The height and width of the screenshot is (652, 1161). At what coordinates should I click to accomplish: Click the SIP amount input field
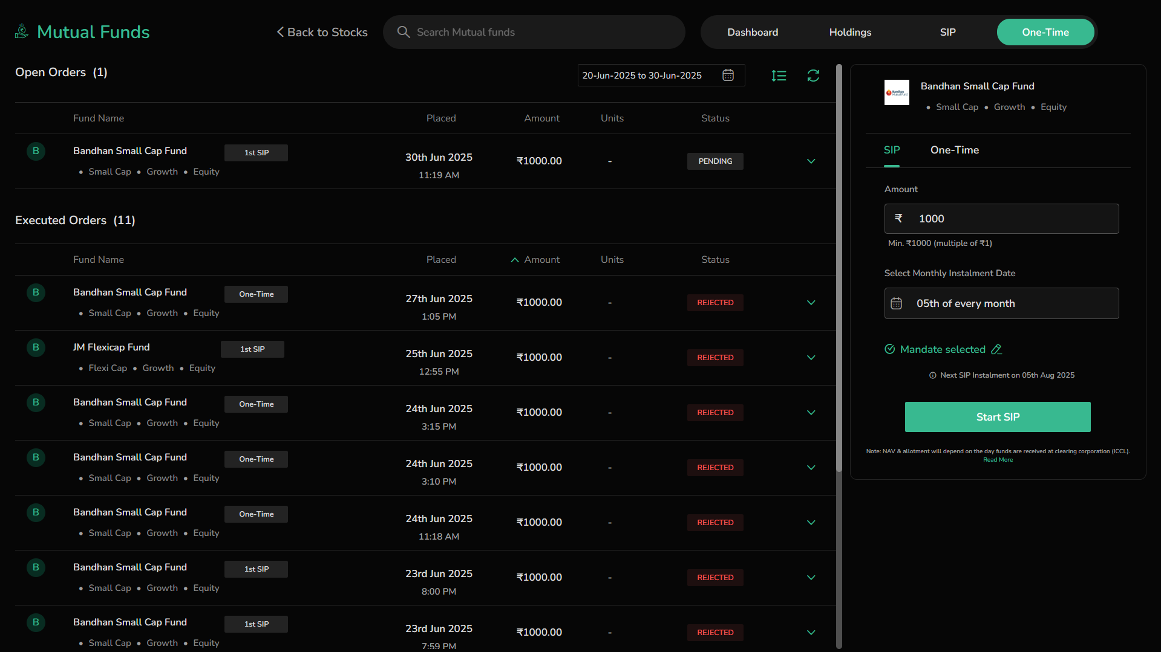point(1001,219)
